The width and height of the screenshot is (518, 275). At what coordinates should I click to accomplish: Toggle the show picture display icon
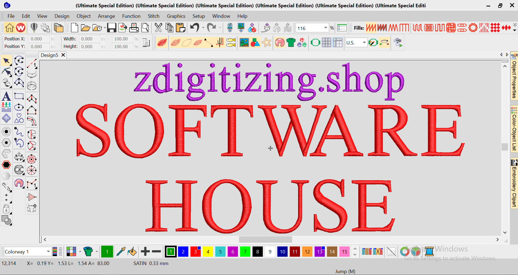coord(244,43)
